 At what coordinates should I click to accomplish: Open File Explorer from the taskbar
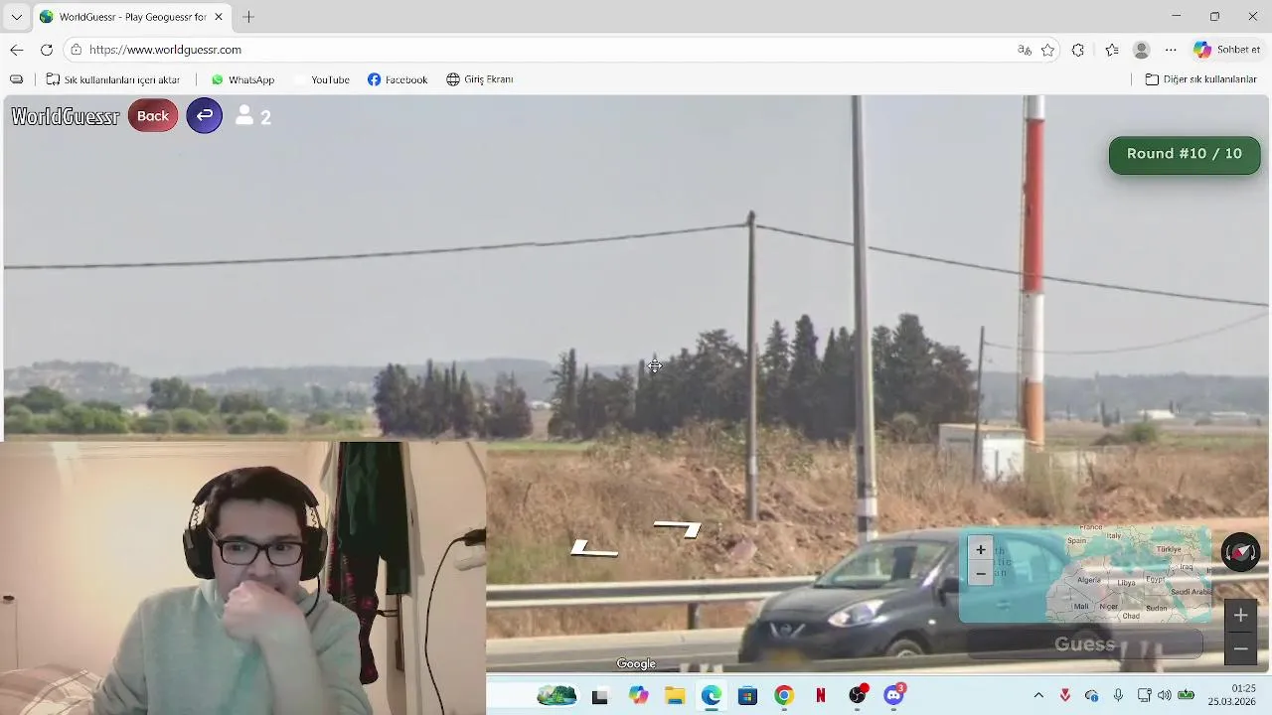coord(675,696)
